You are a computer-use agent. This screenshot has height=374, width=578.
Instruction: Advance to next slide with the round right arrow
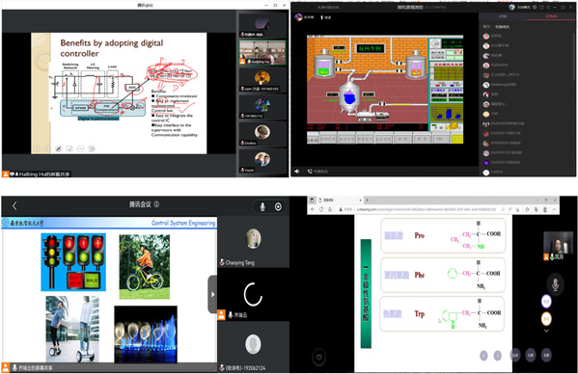tap(497, 356)
